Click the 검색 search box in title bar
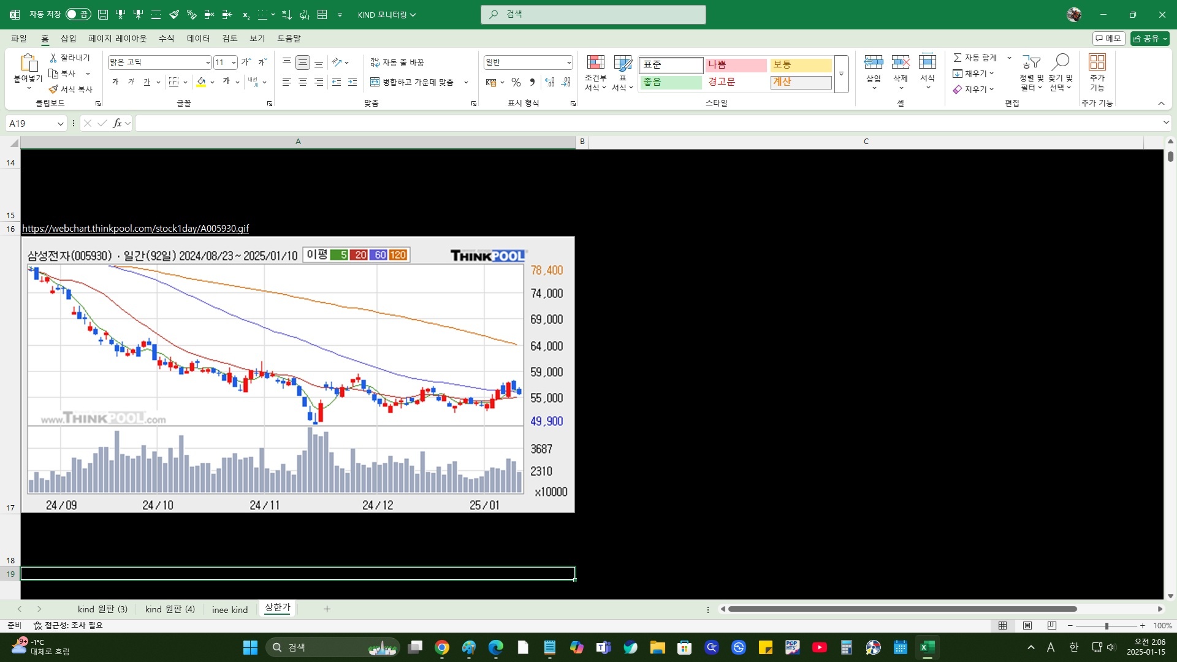Screen dimensions: 1177x662 (x=593, y=15)
